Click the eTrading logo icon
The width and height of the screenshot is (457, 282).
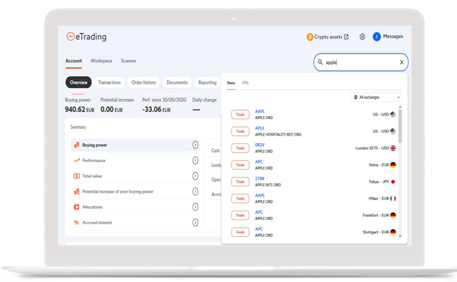click(x=70, y=36)
